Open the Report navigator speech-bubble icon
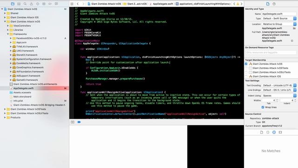The width and height of the screenshot is (298, 168). click(x=56, y=4)
